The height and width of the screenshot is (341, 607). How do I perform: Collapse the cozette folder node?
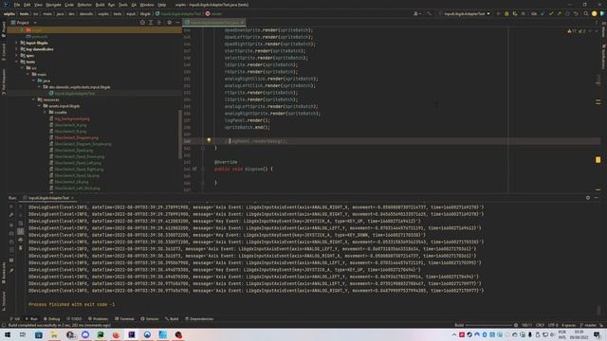coord(45,112)
